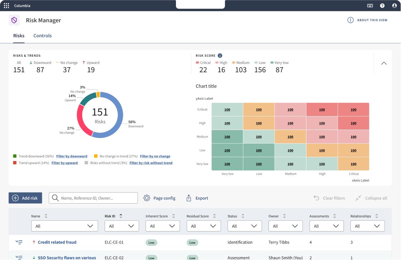
Task: Click the Risk Score info icon
Action: pyautogui.click(x=220, y=56)
